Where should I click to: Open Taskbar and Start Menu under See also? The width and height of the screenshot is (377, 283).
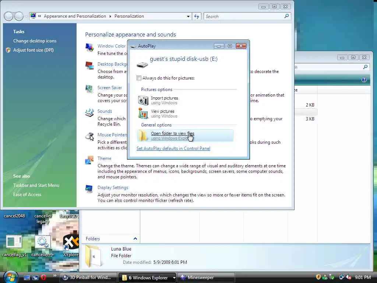(36, 185)
